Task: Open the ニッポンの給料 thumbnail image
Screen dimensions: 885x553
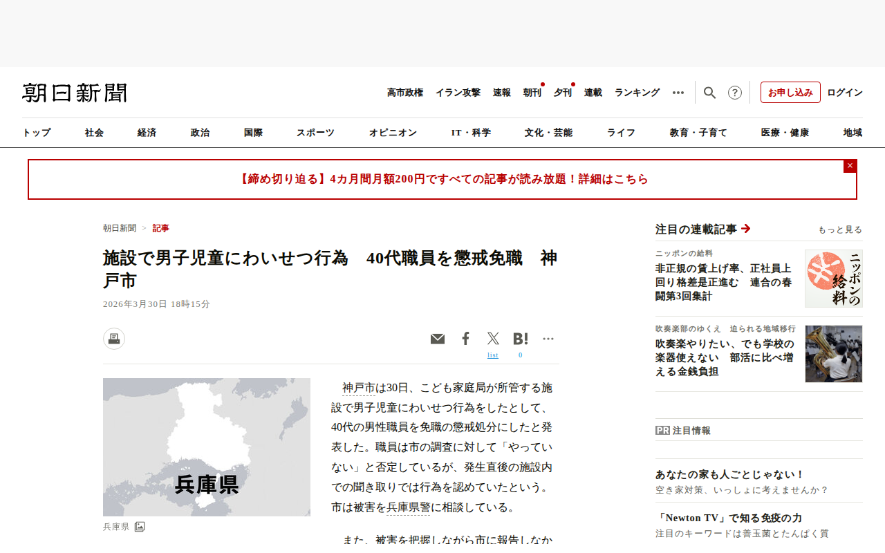Action: click(x=834, y=279)
